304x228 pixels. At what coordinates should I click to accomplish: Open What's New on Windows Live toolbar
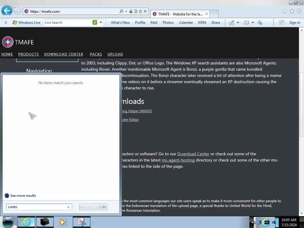tap(121, 23)
